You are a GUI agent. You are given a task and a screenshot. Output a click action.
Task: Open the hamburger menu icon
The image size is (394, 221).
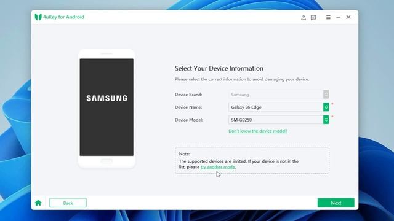pos(328,17)
